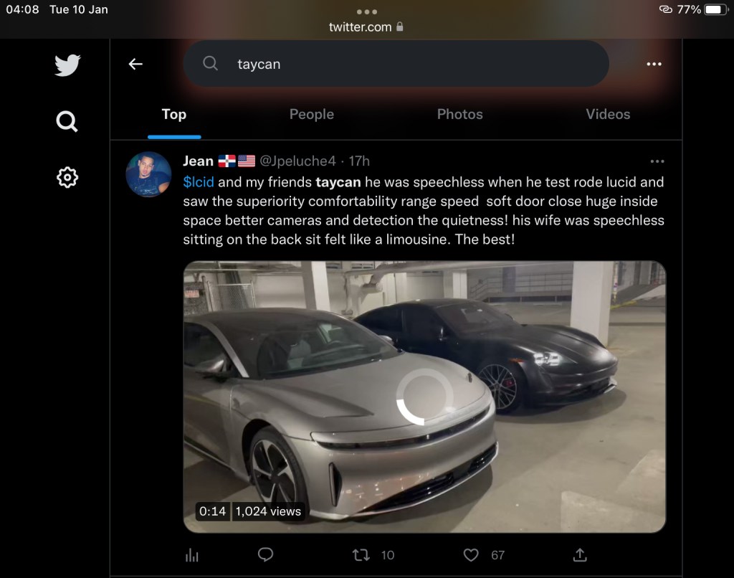Expand the tweet's more options menu
734x578 pixels.
657,161
